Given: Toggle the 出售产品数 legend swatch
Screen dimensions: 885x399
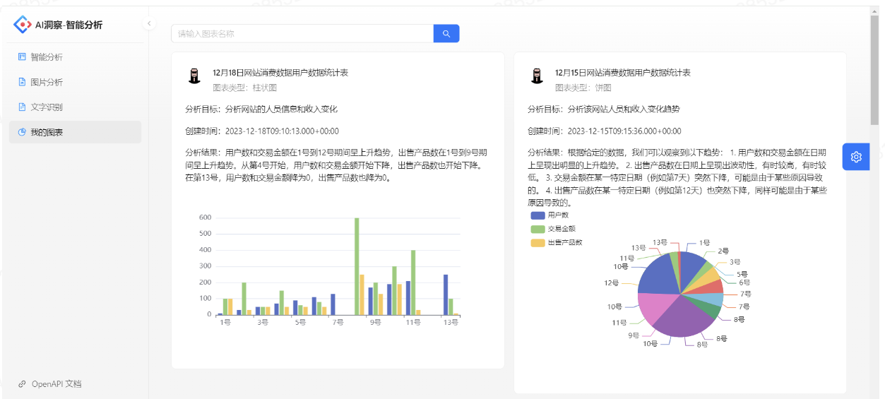Looking at the screenshot, I should pyautogui.click(x=537, y=243).
